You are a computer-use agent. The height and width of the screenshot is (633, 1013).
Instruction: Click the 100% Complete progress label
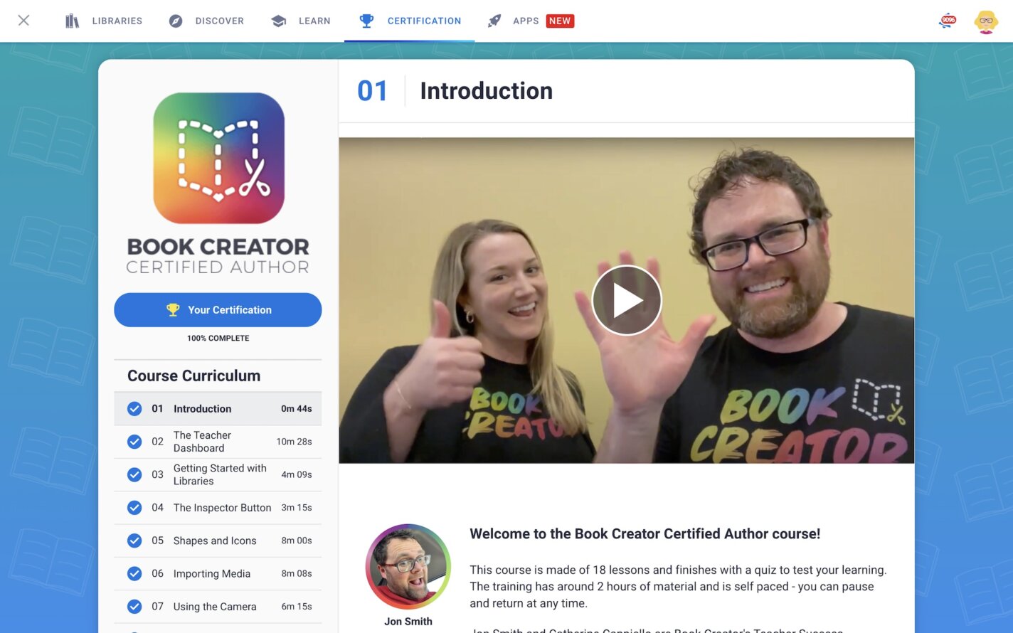(x=218, y=338)
